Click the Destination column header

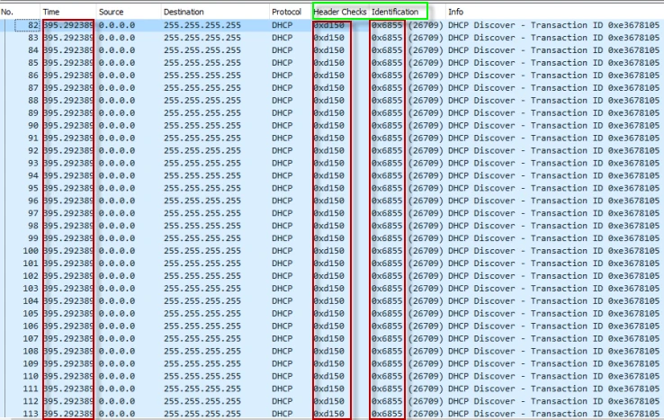(x=184, y=12)
